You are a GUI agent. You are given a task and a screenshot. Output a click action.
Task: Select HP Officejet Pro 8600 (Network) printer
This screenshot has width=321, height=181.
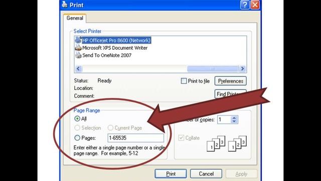116,40
